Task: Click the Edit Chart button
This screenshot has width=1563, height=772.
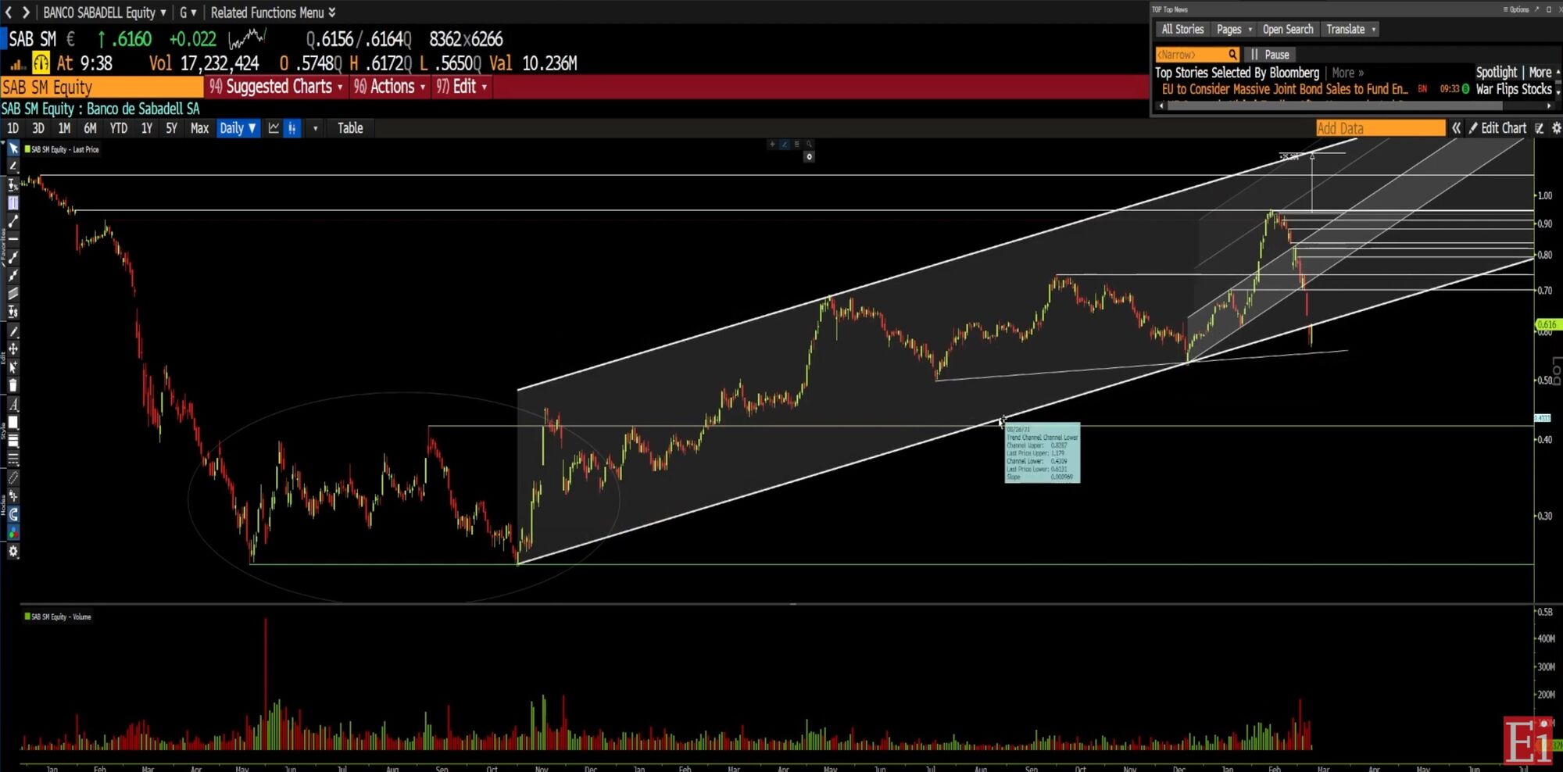Action: (x=1497, y=128)
